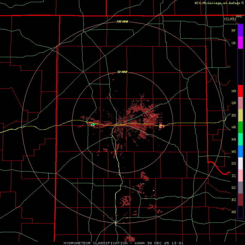
Task: Click the WS legend label
Action: [x=234, y=151]
